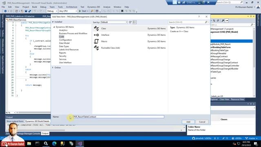Open Microsoft Edge from taskbar
This screenshot has height=147, width=261.
[54, 143]
